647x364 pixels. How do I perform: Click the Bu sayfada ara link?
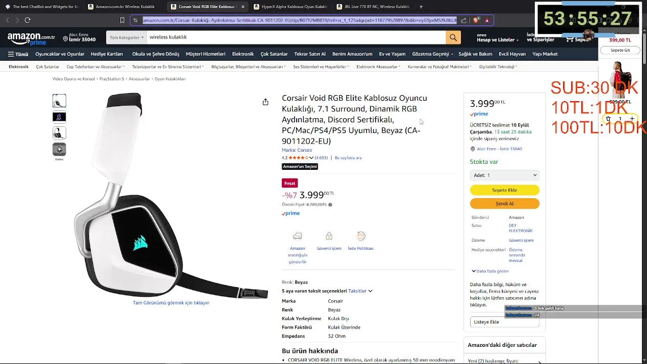[348, 158]
